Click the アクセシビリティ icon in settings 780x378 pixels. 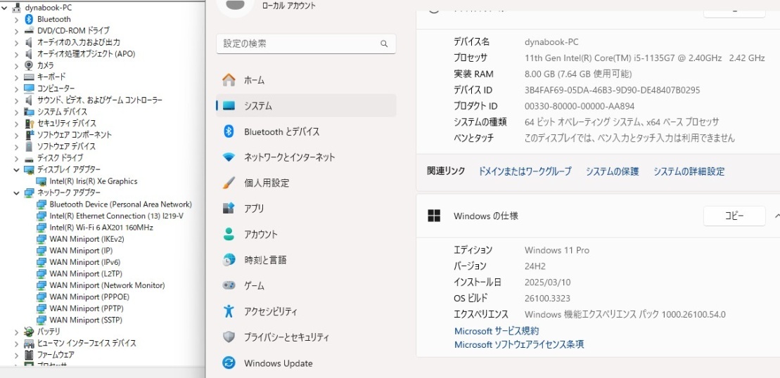(229, 311)
